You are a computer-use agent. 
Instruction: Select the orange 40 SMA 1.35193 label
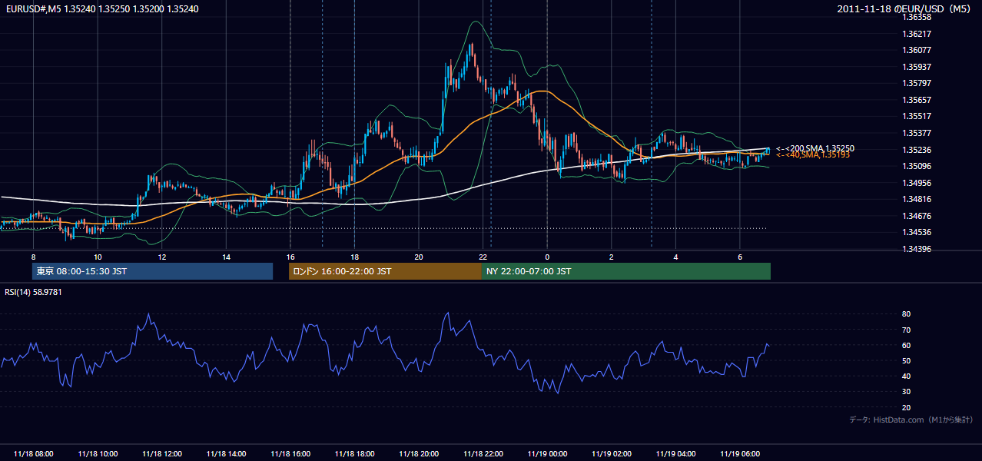pos(813,155)
